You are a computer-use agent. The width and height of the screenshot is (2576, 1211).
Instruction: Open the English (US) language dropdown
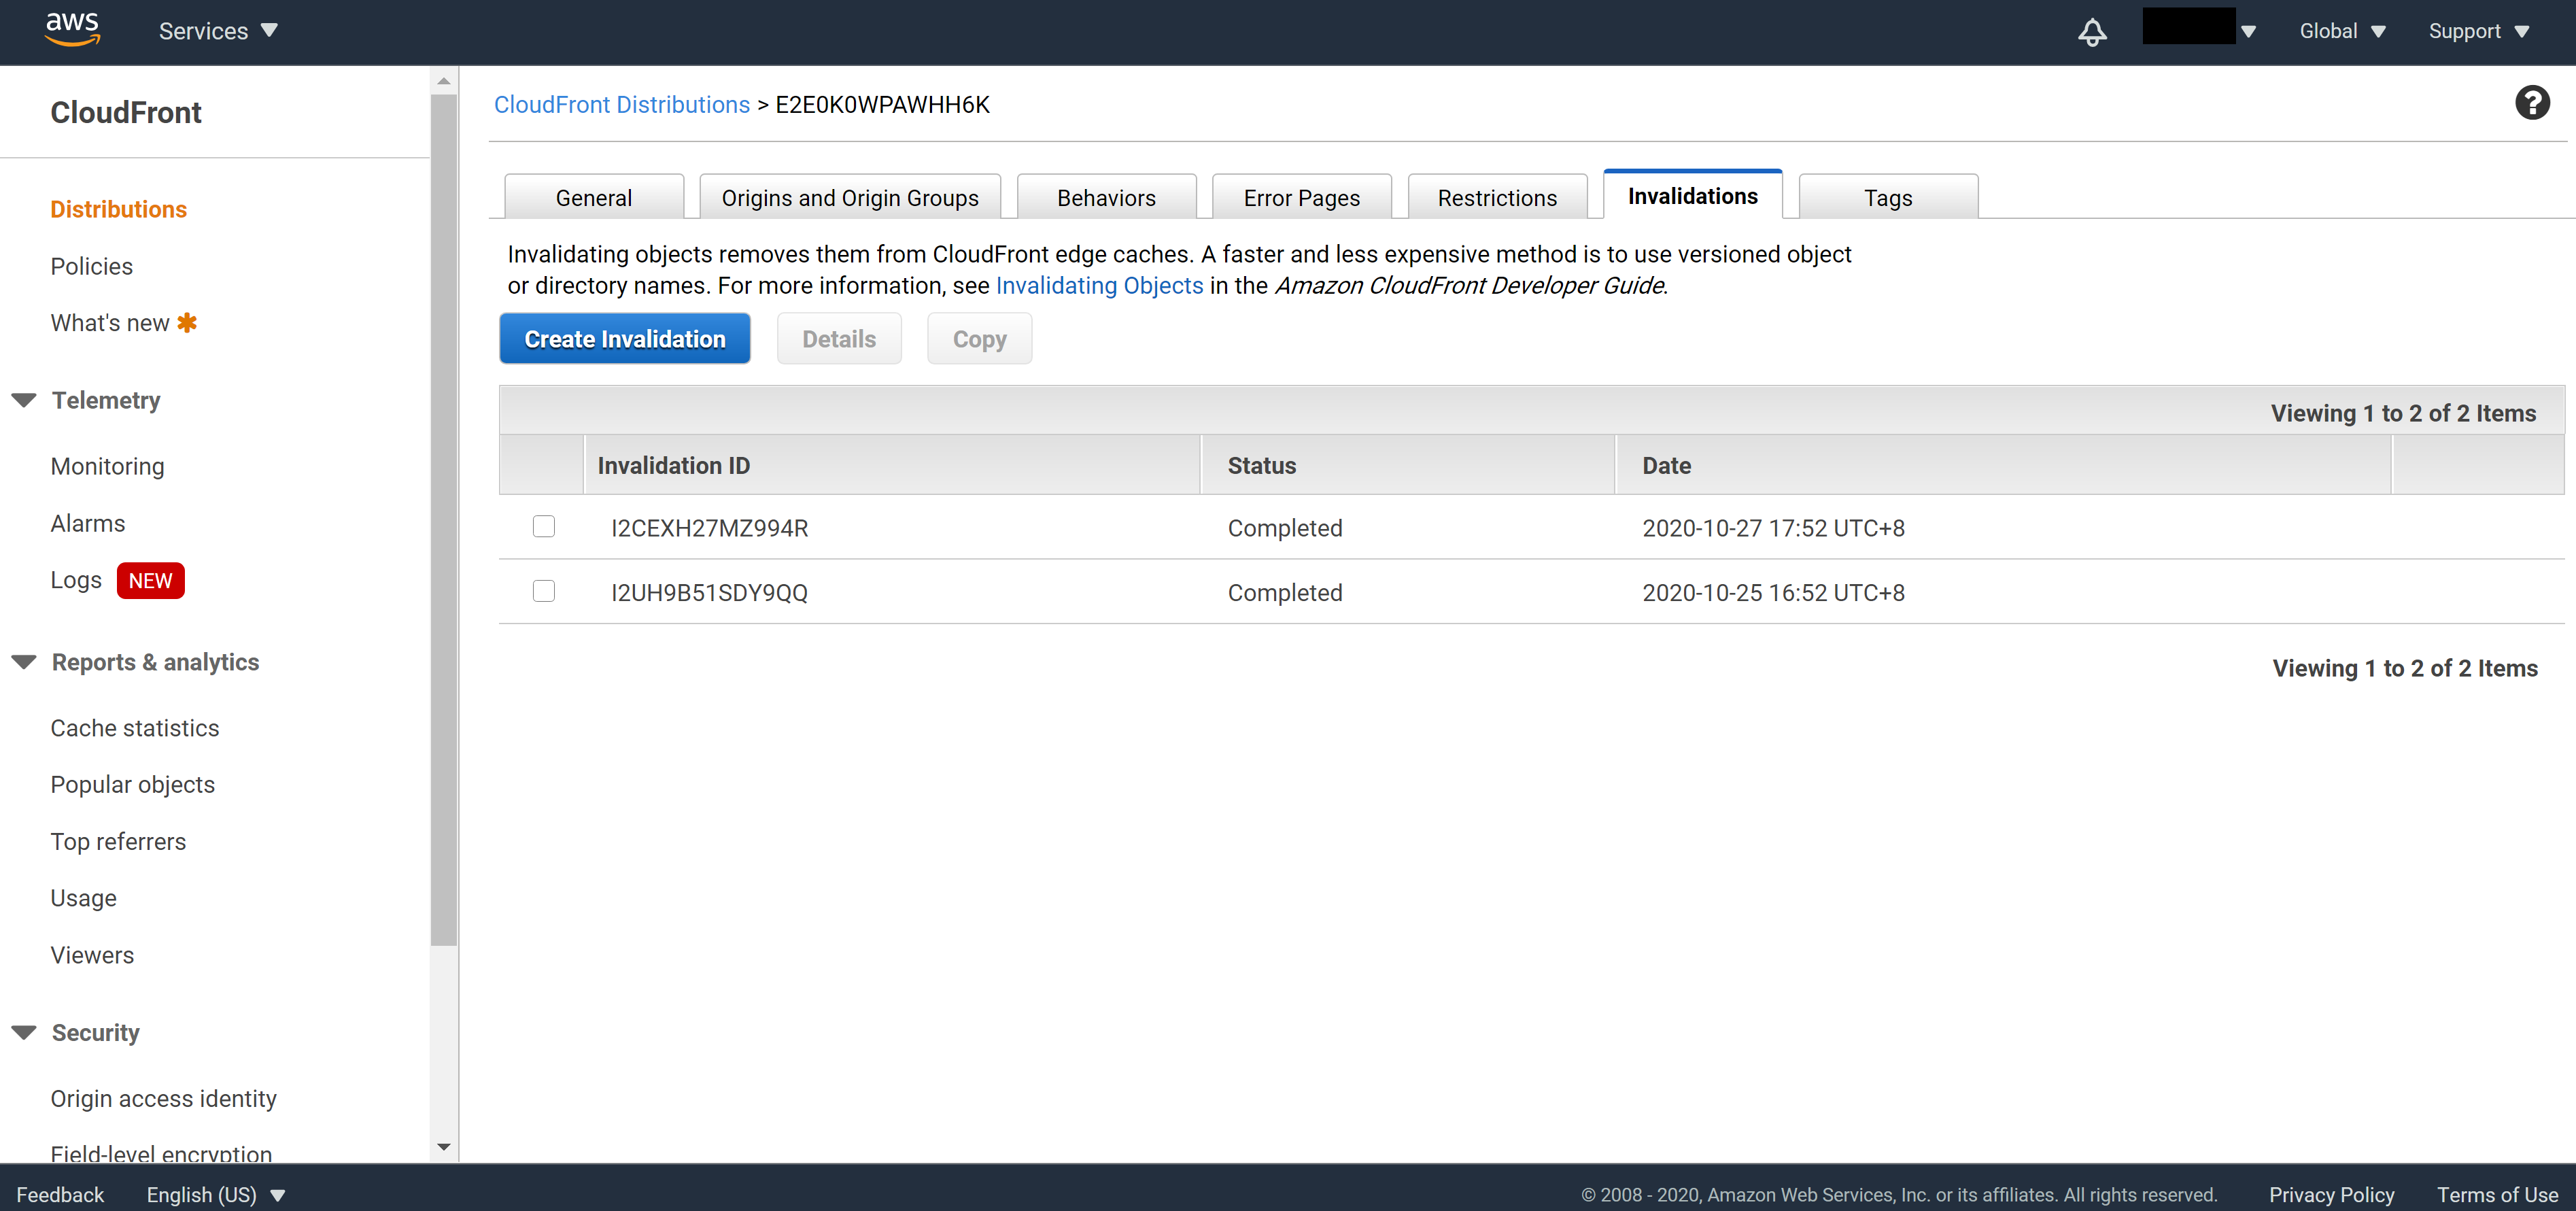click(216, 1194)
